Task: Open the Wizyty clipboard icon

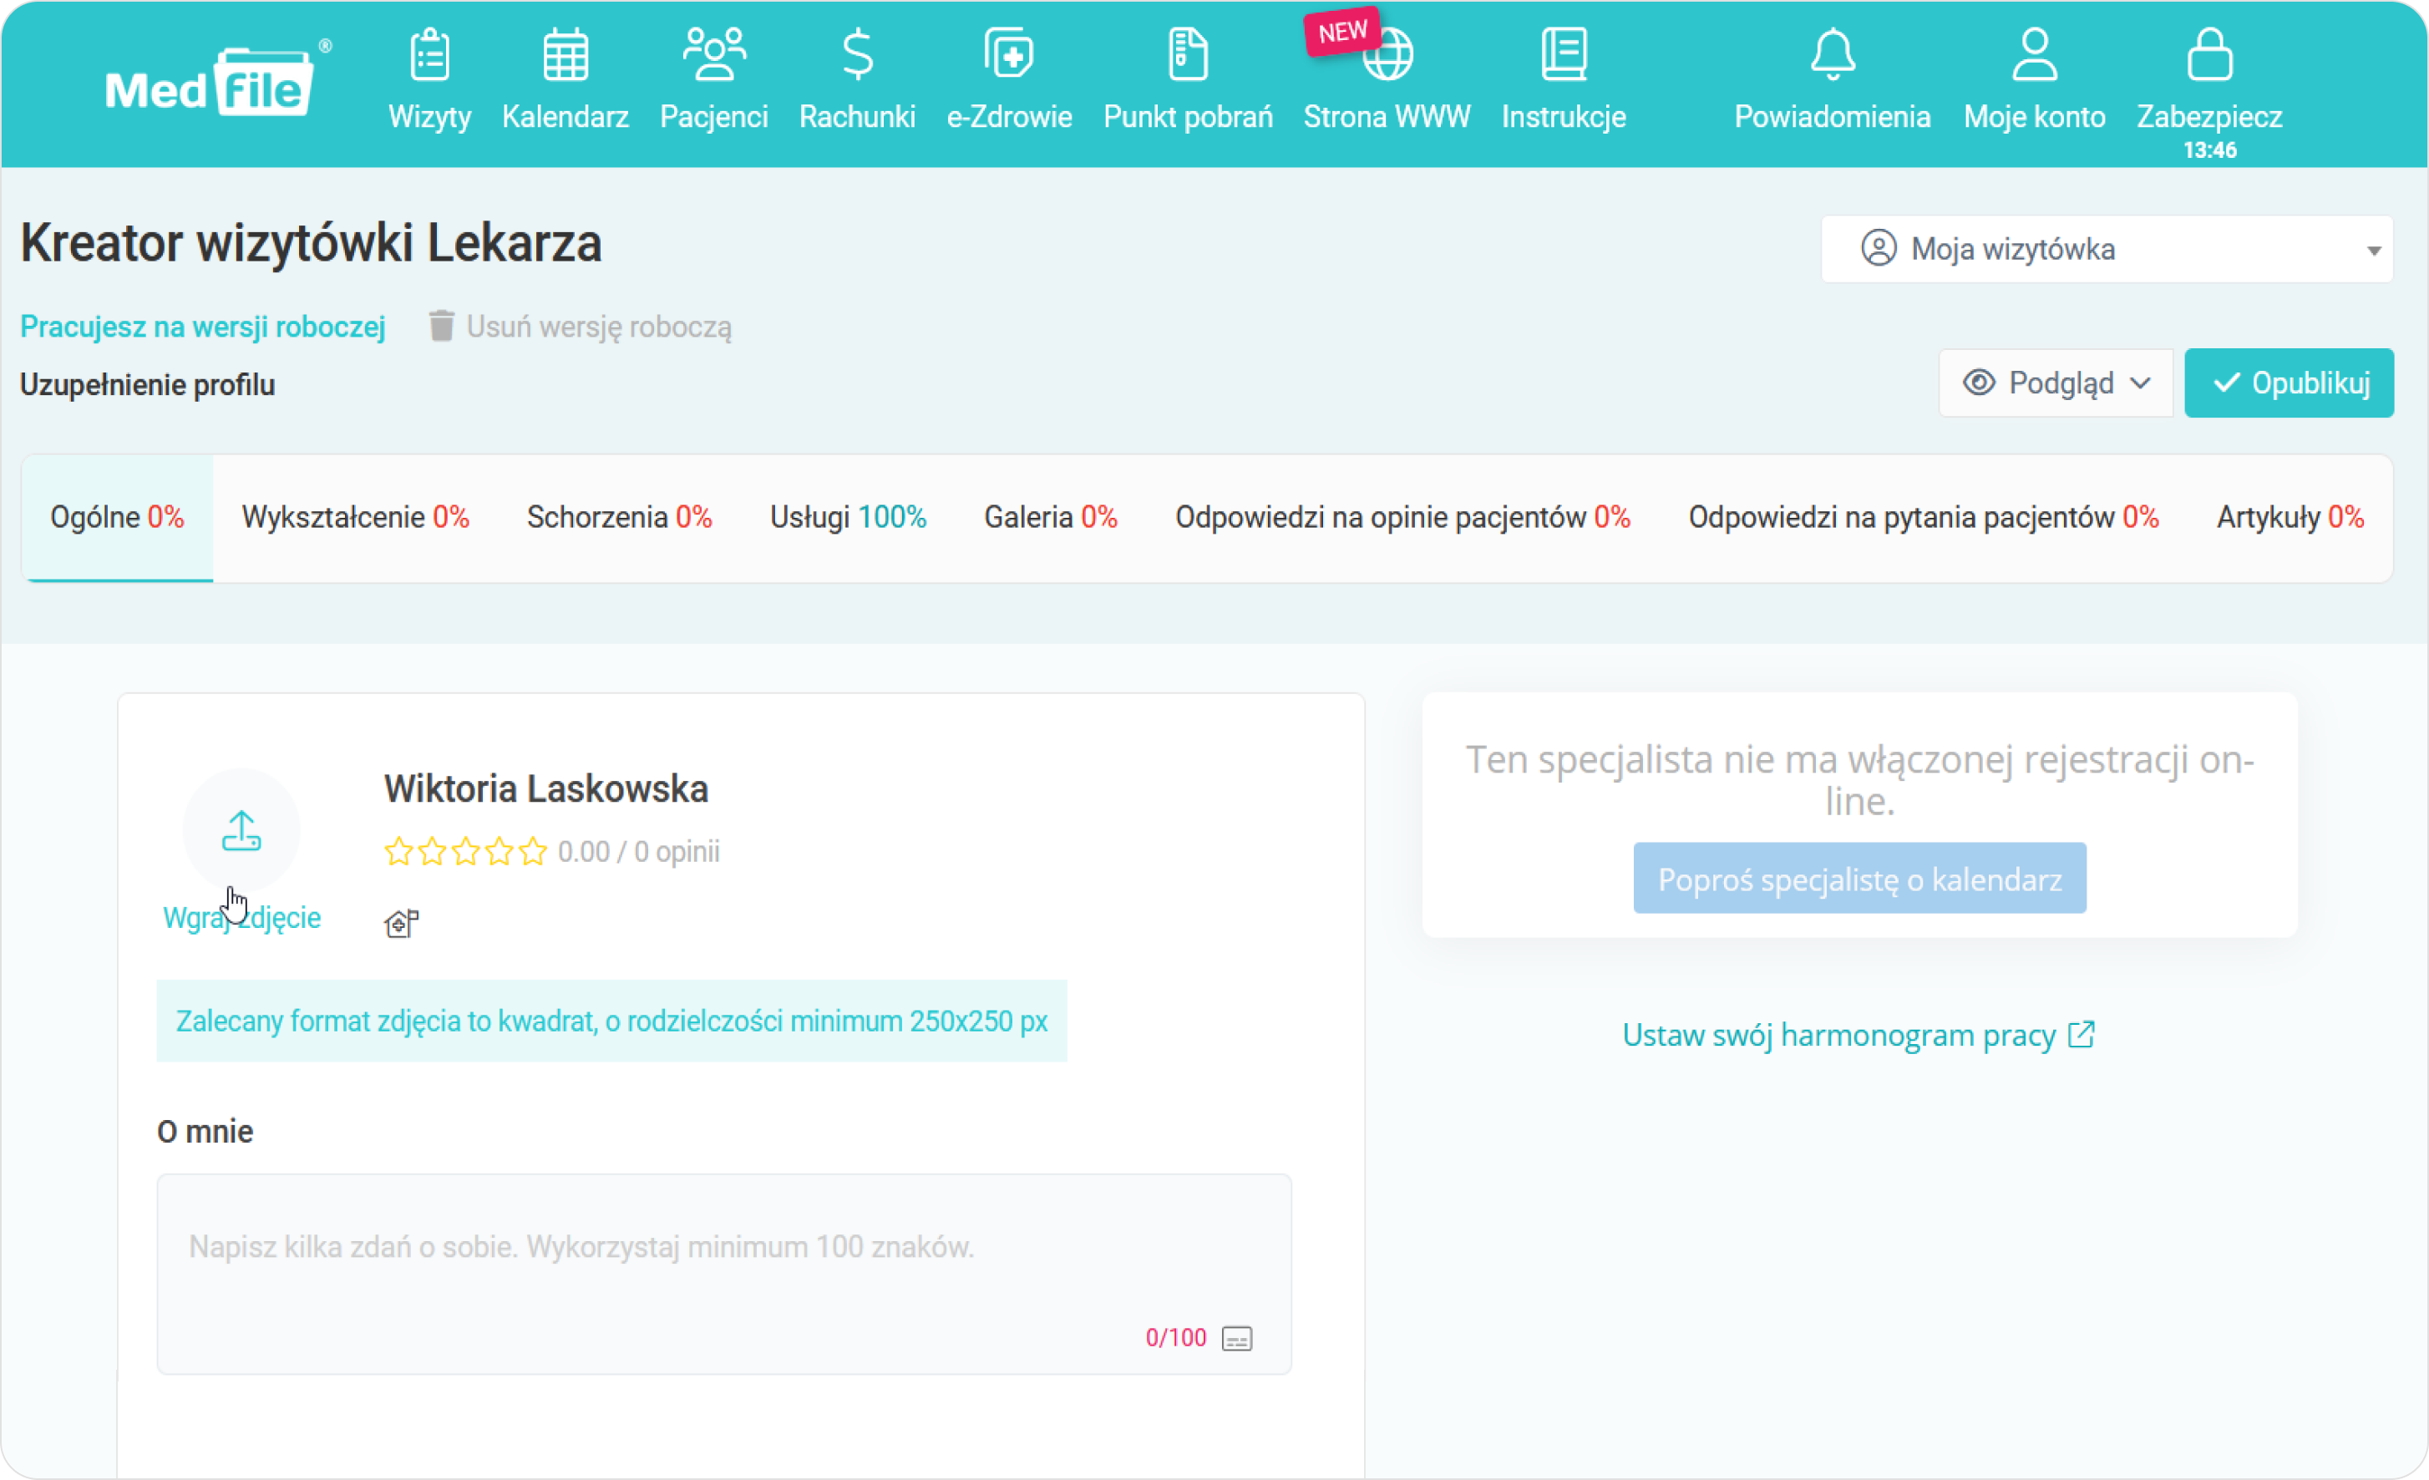Action: coord(430,54)
